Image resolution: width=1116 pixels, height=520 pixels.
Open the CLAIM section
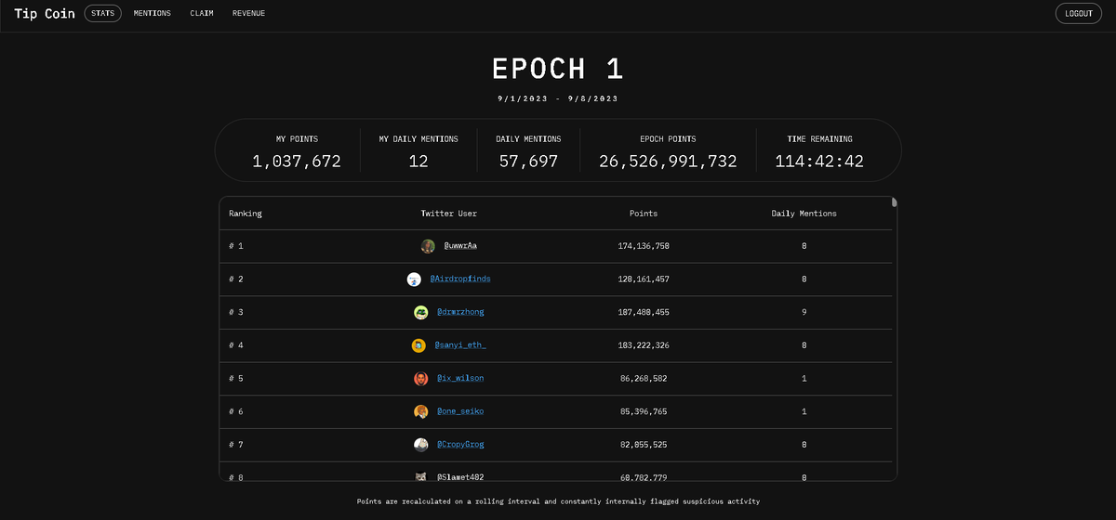[202, 14]
